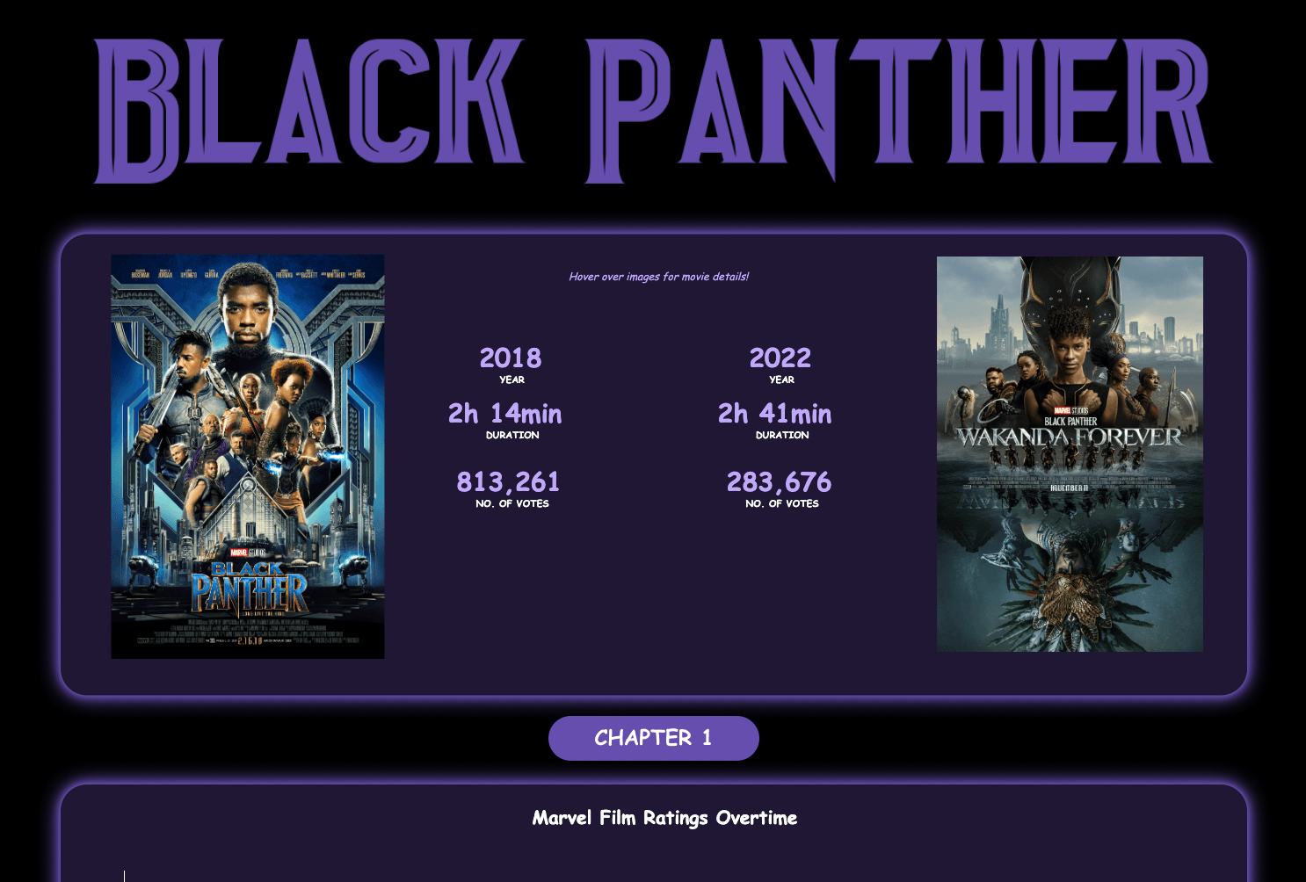Click the 'Hover over images for movie details!' hint

click(x=659, y=277)
